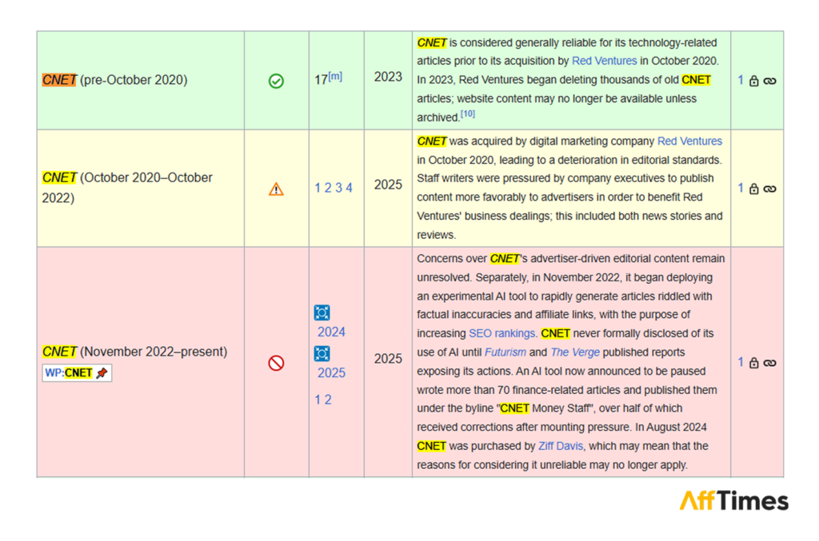
Task: Click the padlock icon in the pre-October 2020 row
Action: [753, 81]
